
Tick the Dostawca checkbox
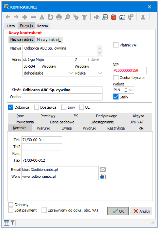(36, 107)
